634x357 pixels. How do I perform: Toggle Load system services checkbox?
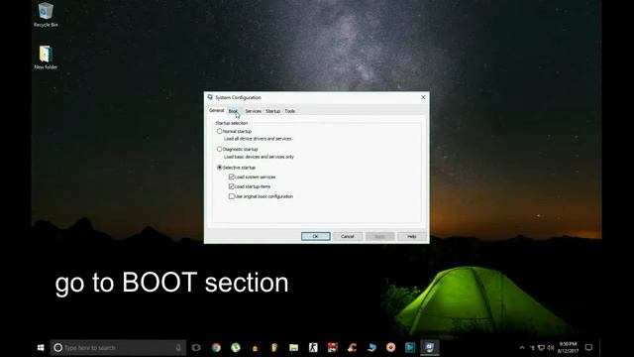pos(231,177)
